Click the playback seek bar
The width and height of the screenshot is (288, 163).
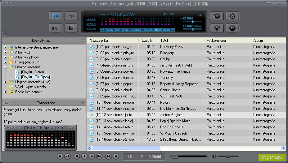pos(189,157)
